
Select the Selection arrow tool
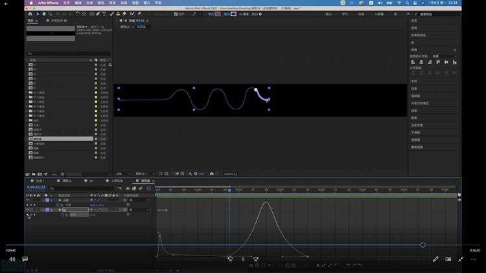[38, 13]
